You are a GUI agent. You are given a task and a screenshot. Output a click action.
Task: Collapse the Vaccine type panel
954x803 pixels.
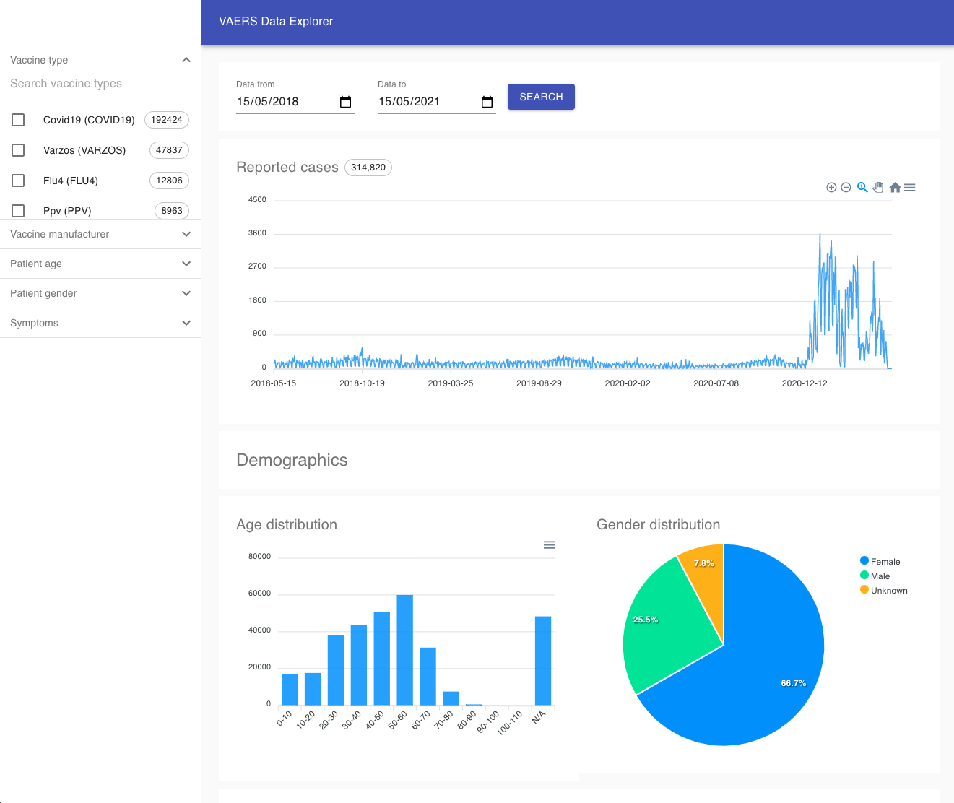coord(186,60)
